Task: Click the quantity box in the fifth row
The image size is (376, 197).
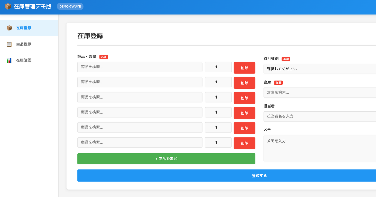Action: coord(218,127)
